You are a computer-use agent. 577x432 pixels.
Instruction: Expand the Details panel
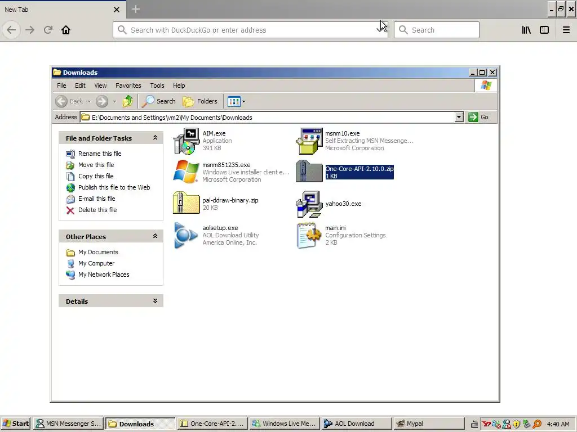(x=156, y=301)
